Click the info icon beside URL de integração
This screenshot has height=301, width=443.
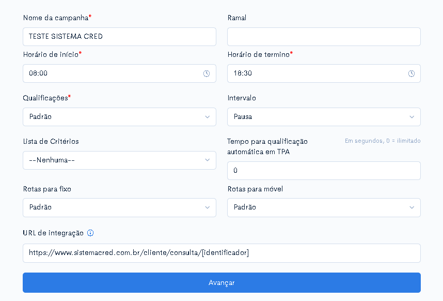(90, 233)
